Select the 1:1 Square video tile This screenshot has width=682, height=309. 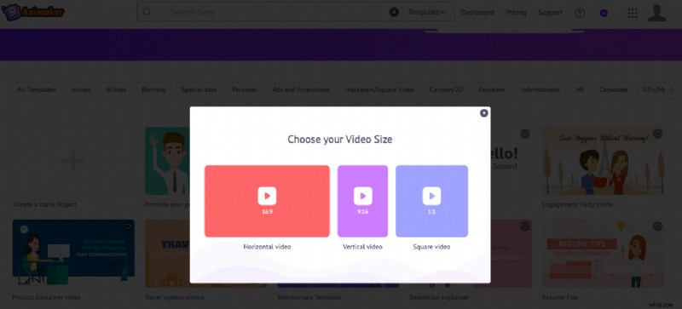click(x=432, y=201)
